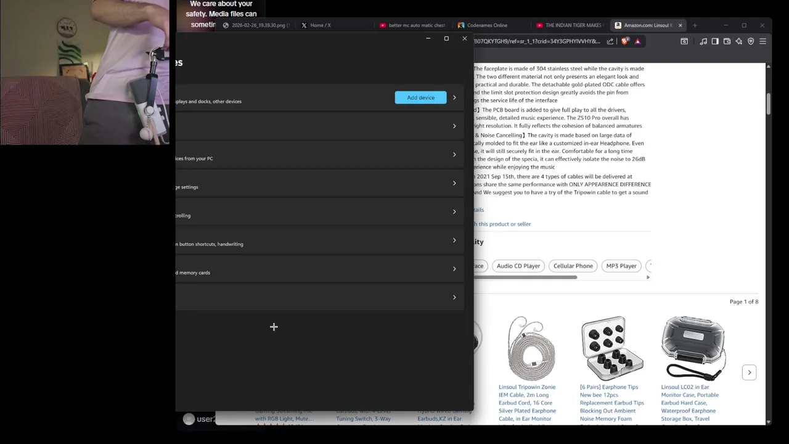Screen dimensions: 789x444
Task: Open the Brave Rewards triangle icon
Action: 637,41
